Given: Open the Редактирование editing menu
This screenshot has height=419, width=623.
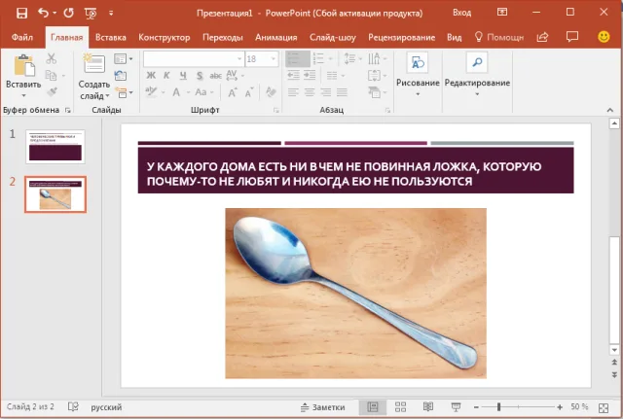Looking at the screenshot, I should [x=477, y=74].
